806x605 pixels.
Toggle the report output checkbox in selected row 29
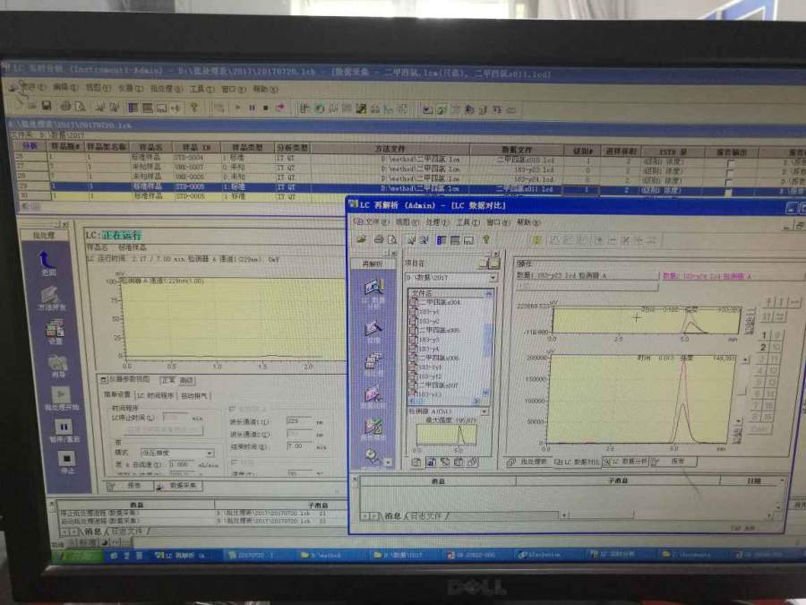click(x=729, y=192)
